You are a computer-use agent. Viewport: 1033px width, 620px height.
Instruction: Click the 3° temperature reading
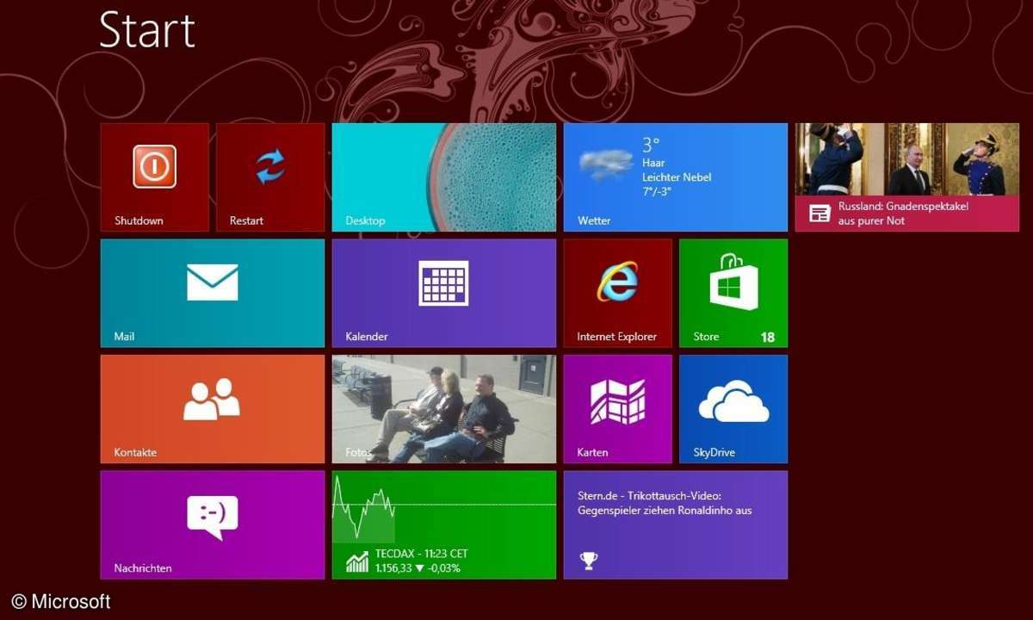[x=651, y=145]
